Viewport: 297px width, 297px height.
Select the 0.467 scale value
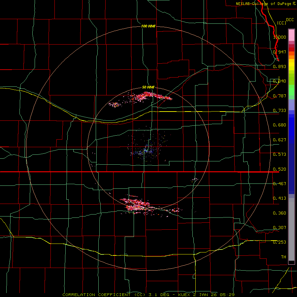coord(280,184)
